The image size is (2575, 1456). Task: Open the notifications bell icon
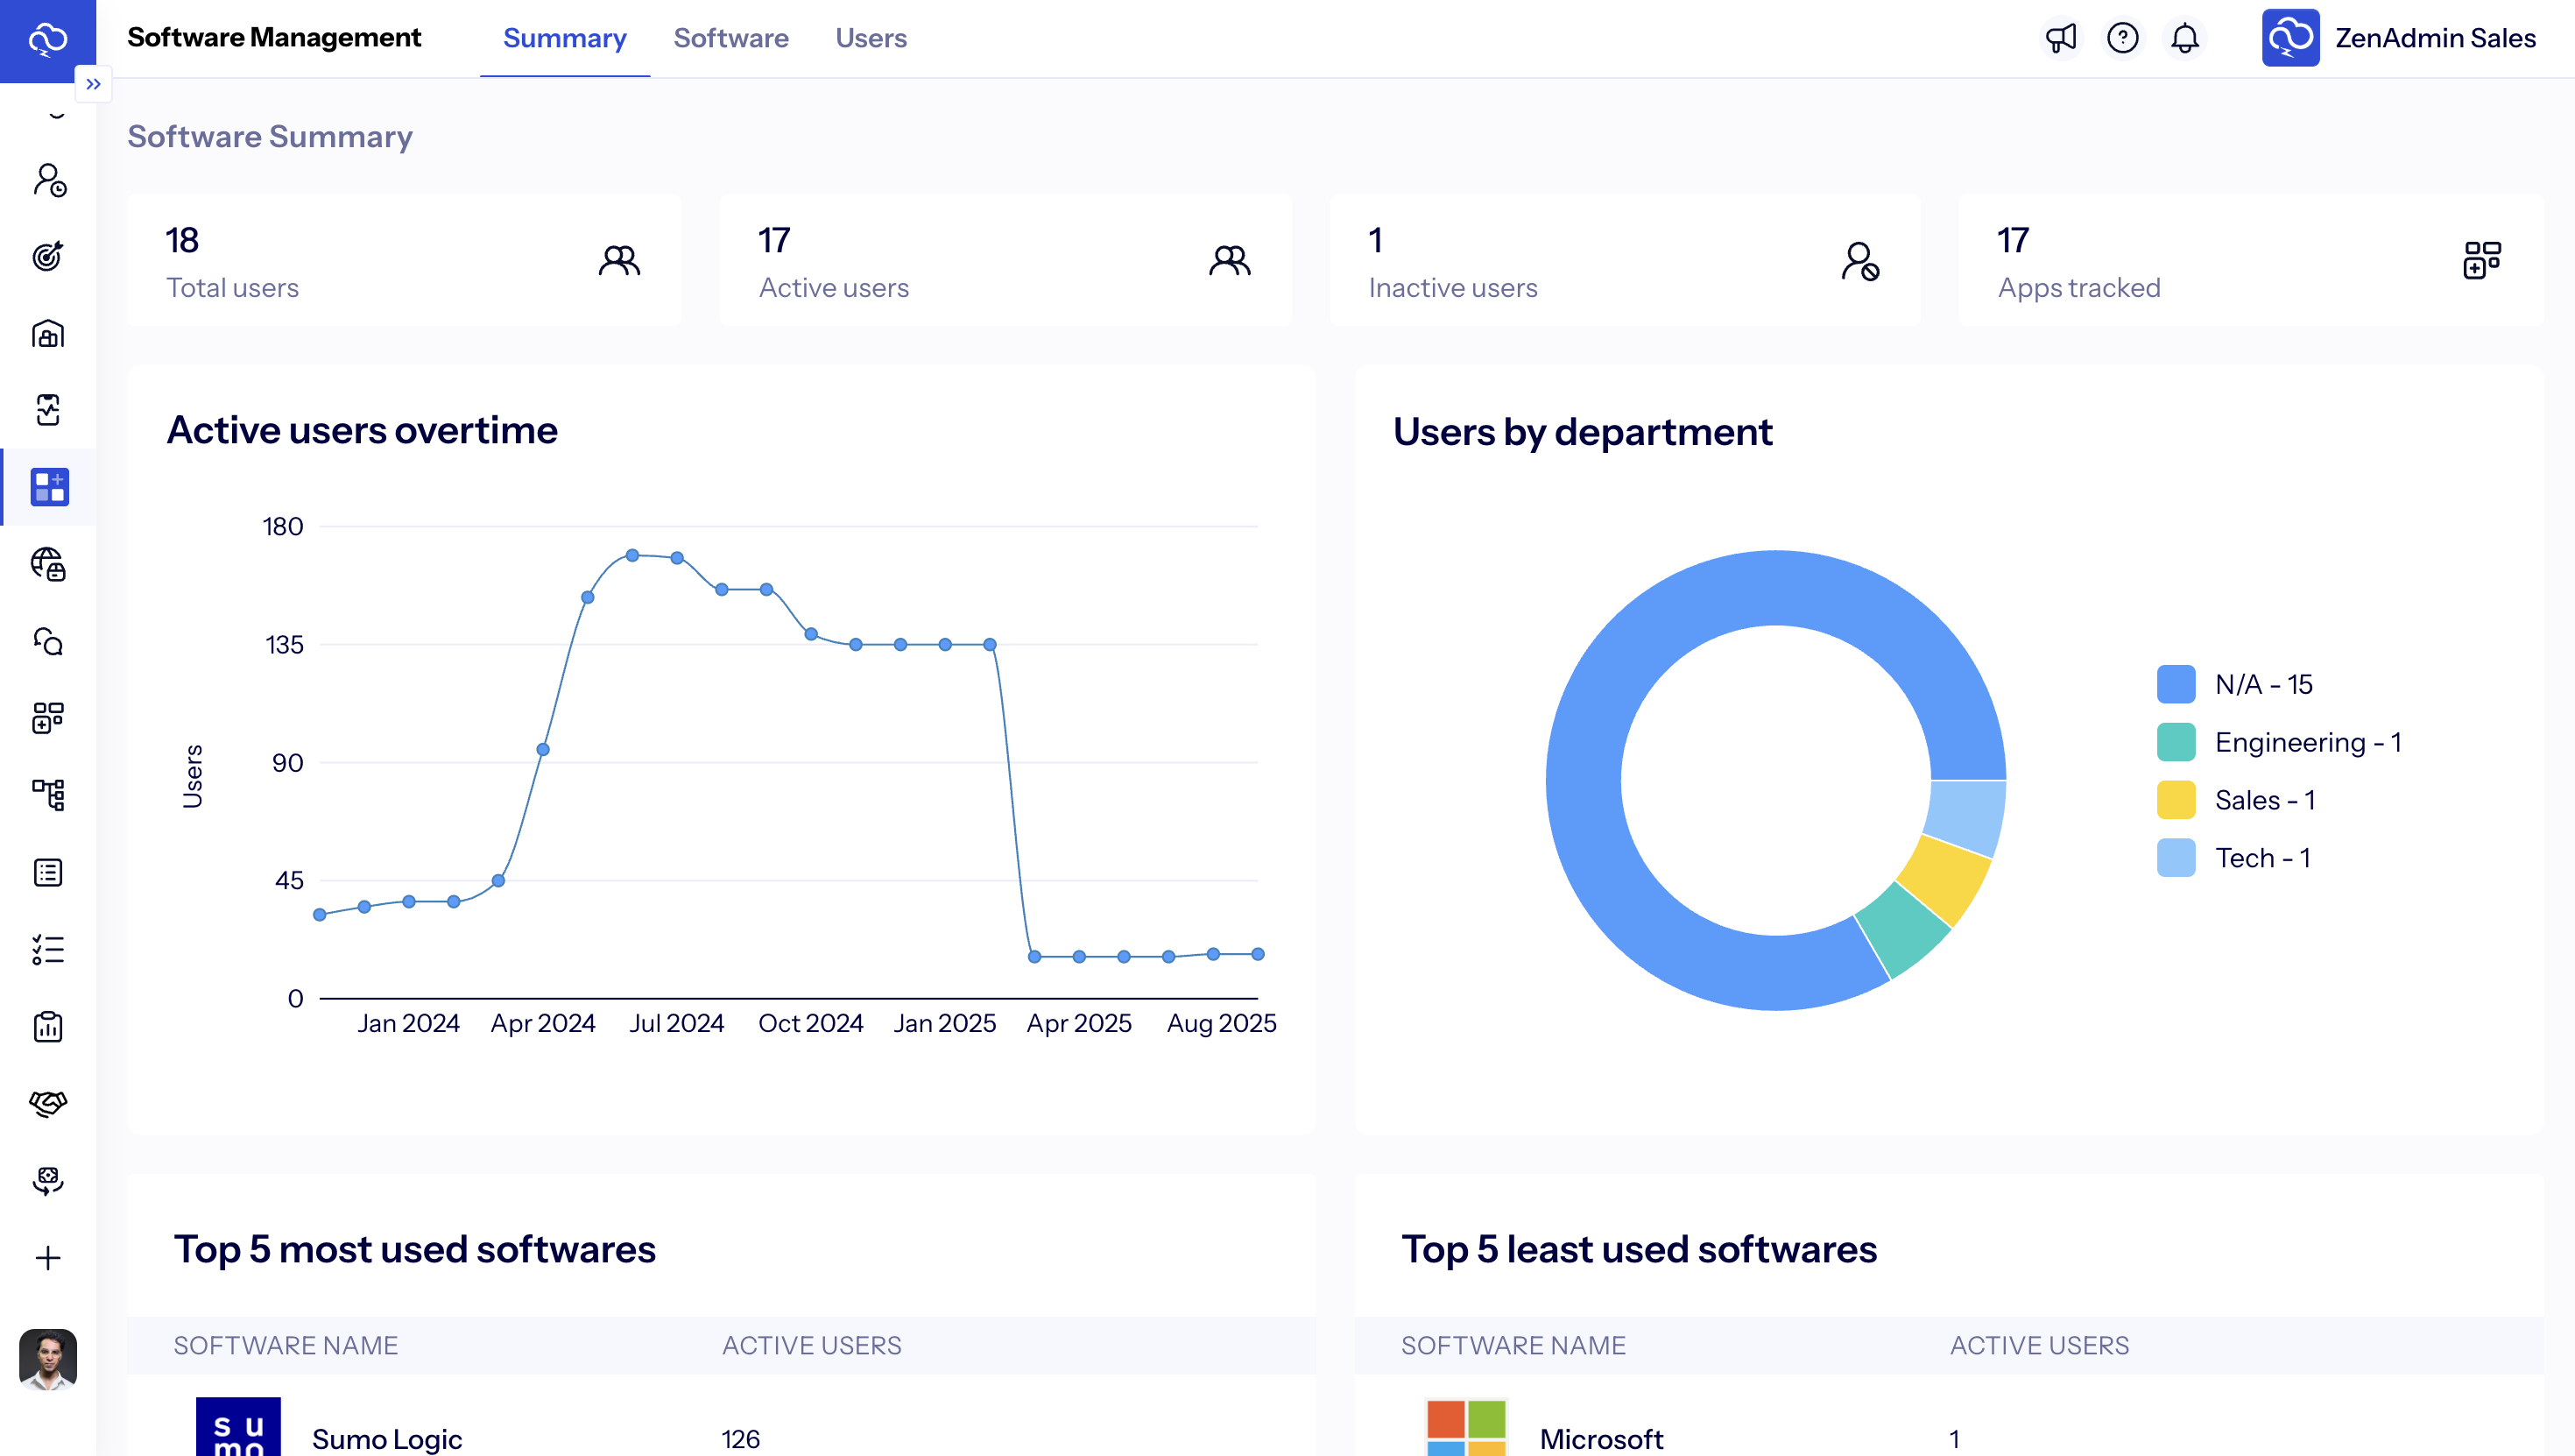[x=2184, y=38]
